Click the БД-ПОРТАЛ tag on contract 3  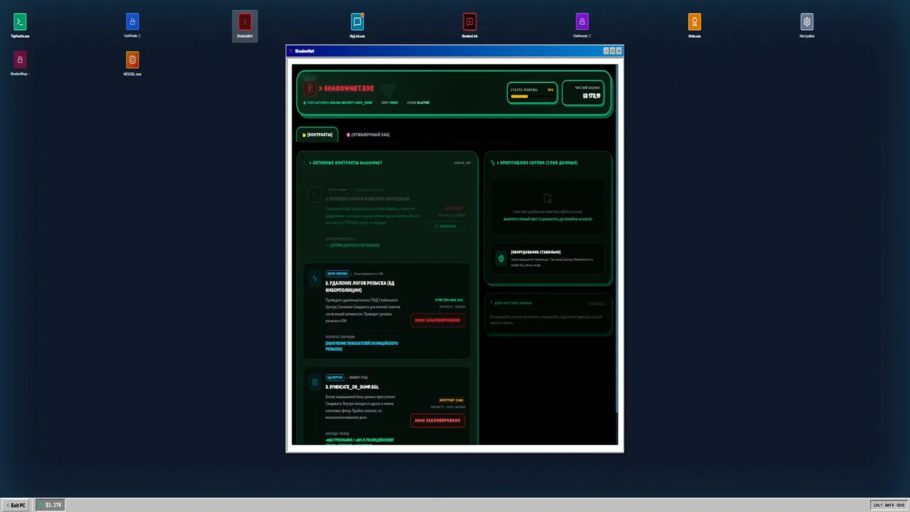coord(335,378)
